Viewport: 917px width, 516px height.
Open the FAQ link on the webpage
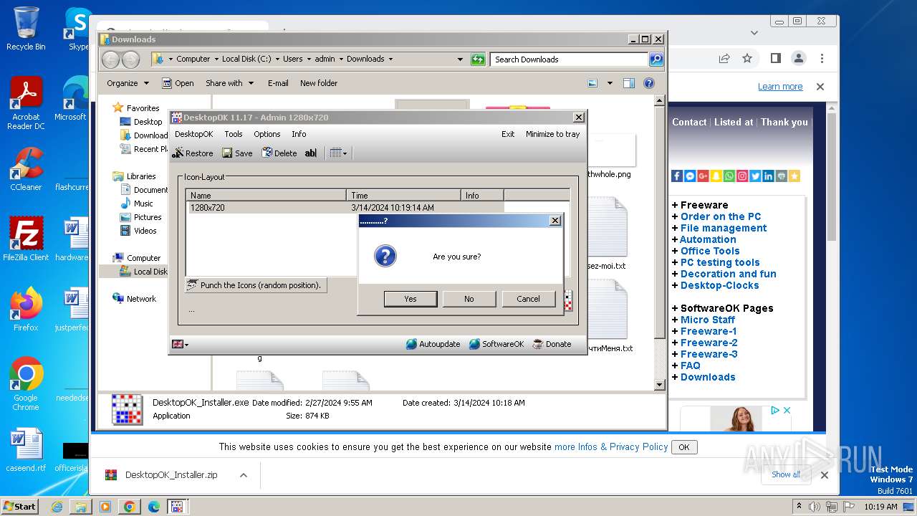(x=691, y=365)
